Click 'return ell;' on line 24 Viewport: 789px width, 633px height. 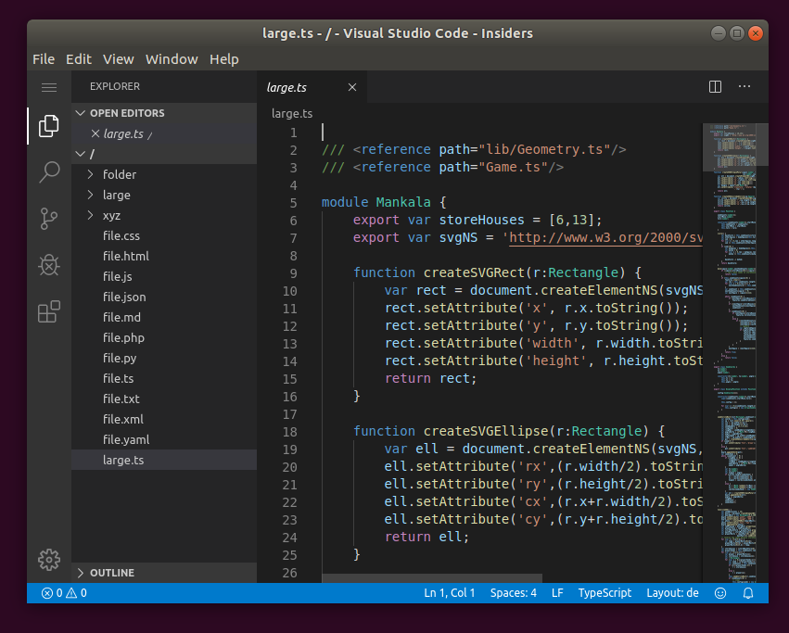426,537
